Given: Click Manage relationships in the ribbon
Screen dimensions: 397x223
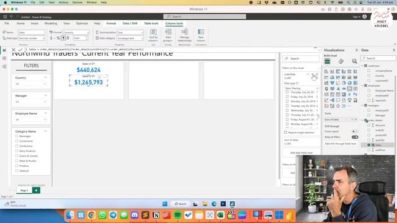Looking at the screenshot, I should tap(185, 35).
